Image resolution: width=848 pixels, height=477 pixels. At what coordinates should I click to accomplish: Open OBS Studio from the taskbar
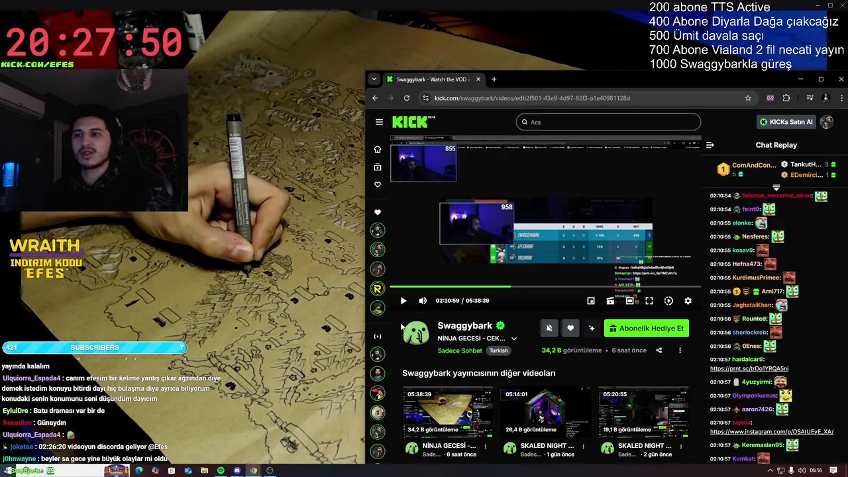[x=270, y=471]
